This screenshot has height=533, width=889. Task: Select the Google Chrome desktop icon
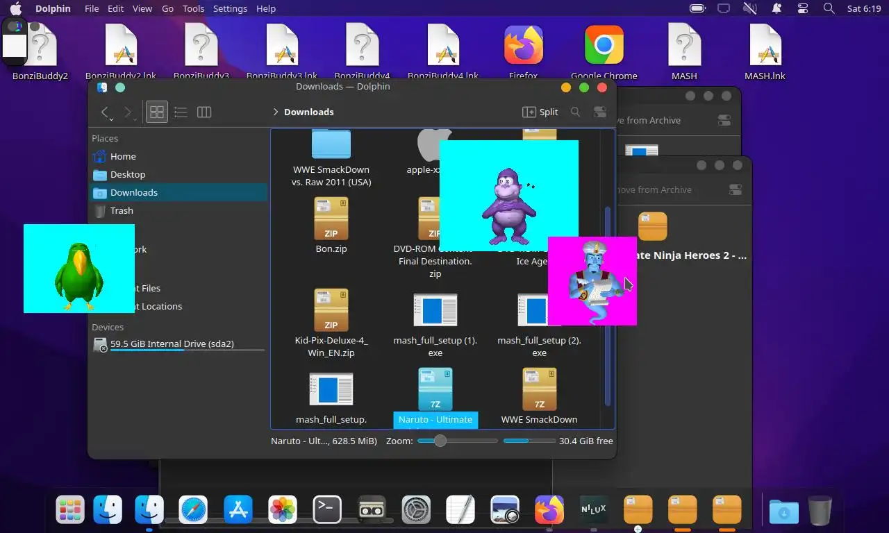pos(604,53)
